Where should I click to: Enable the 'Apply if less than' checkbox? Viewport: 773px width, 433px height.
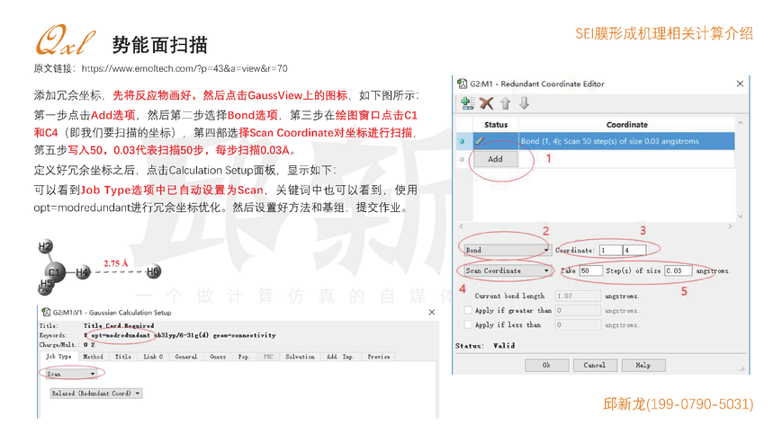pyautogui.click(x=467, y=324)
